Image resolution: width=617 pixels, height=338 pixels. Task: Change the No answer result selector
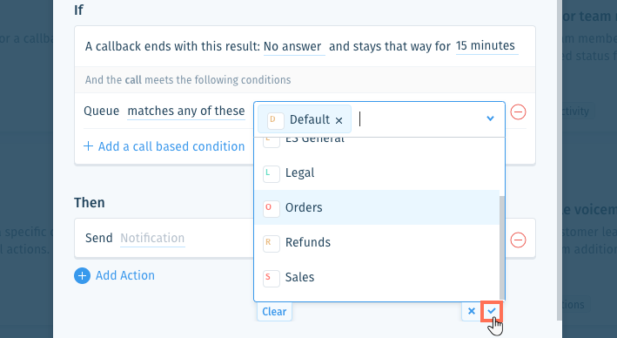coord(294,47)
